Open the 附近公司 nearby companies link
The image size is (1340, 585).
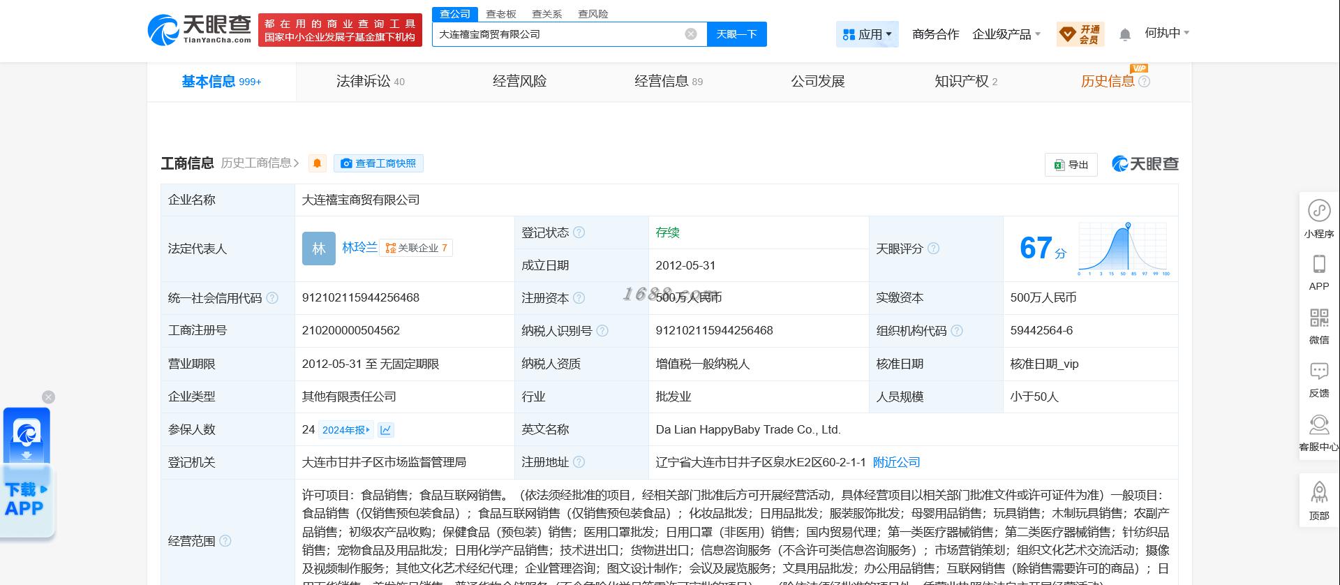(897, 462)
